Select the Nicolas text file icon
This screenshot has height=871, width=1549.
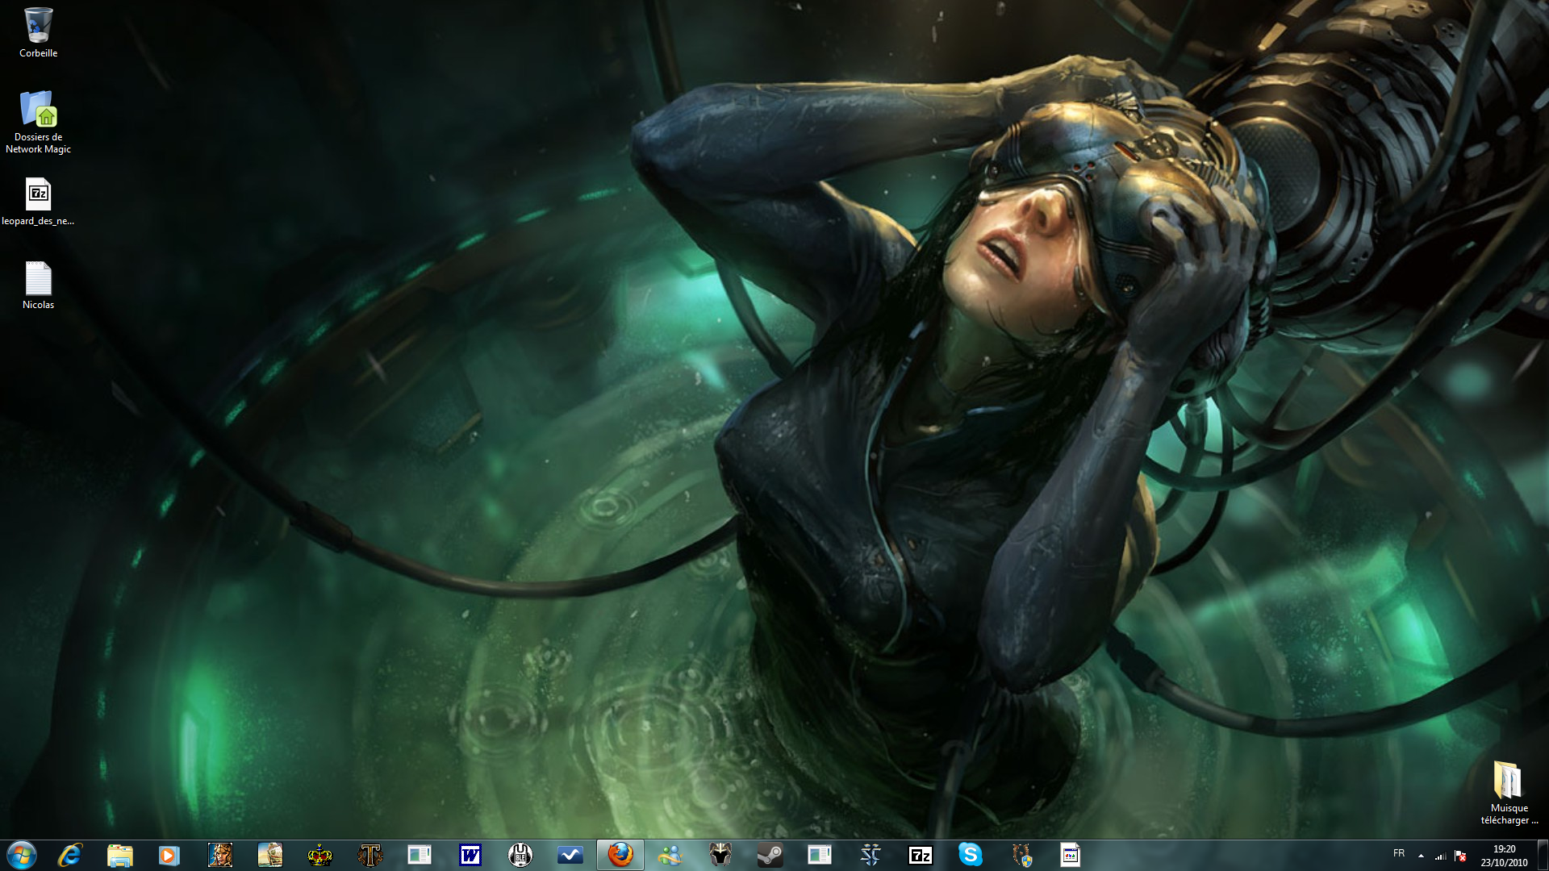pyautogui.click(x=38, y=285)
